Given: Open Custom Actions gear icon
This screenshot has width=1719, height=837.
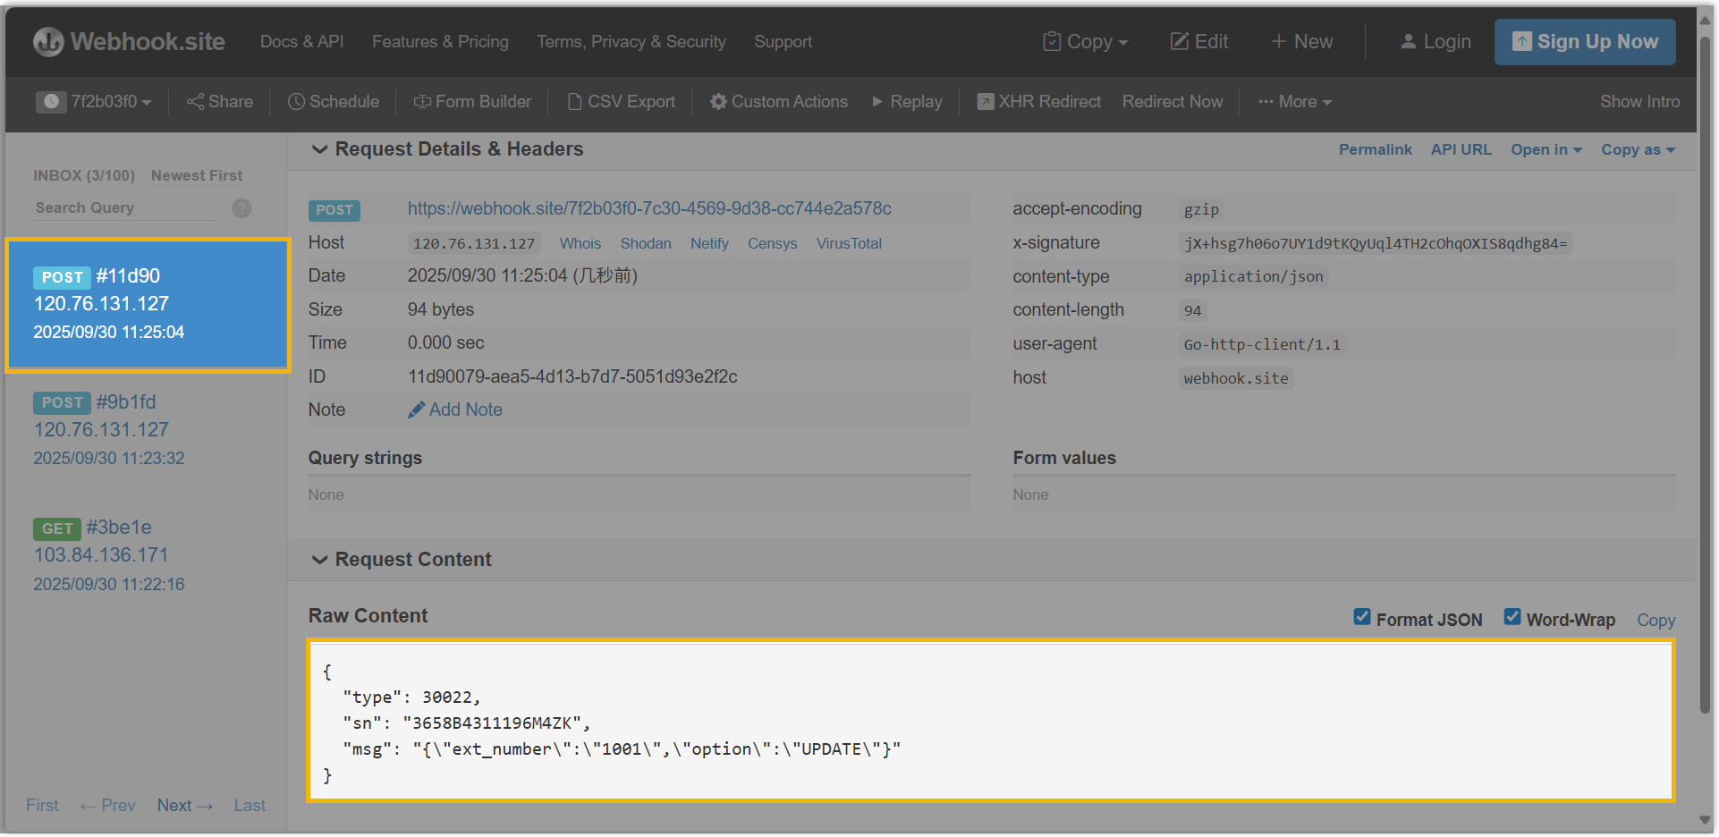Looking at the screenshot, I should click(x=718, y=102).
